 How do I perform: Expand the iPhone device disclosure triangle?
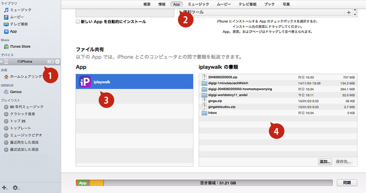coord(2,61)
